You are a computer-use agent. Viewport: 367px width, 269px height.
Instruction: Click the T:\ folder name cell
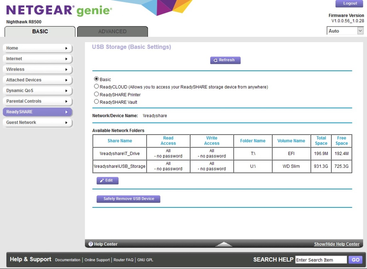tap(253, 154)
